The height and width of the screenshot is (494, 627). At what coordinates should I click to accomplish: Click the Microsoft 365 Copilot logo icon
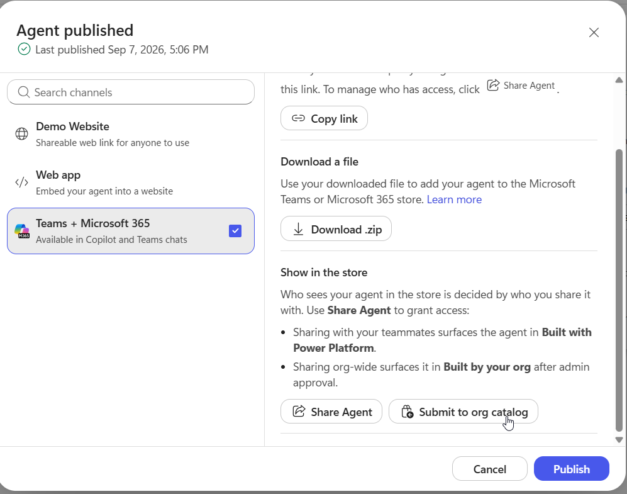pyautogui.click(x=22, y=231)
